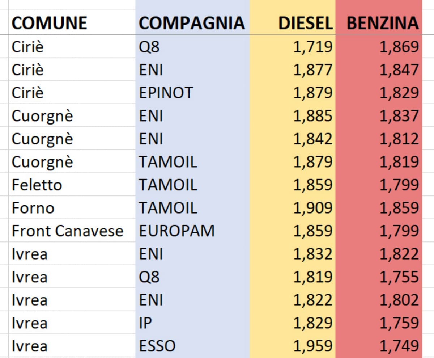This screenshot has width=434, height=358.
Task: Click the diesel price 1,719
Action: point(312,47)
